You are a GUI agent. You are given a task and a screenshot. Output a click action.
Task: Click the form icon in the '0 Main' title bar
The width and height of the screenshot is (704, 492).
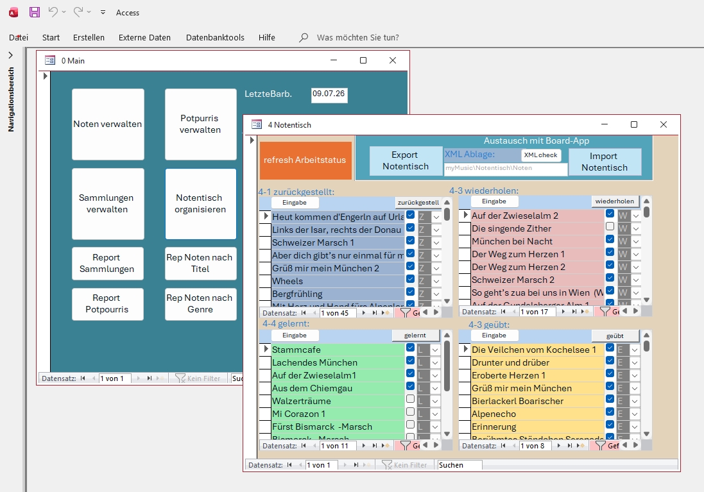[x=50, y=60]
